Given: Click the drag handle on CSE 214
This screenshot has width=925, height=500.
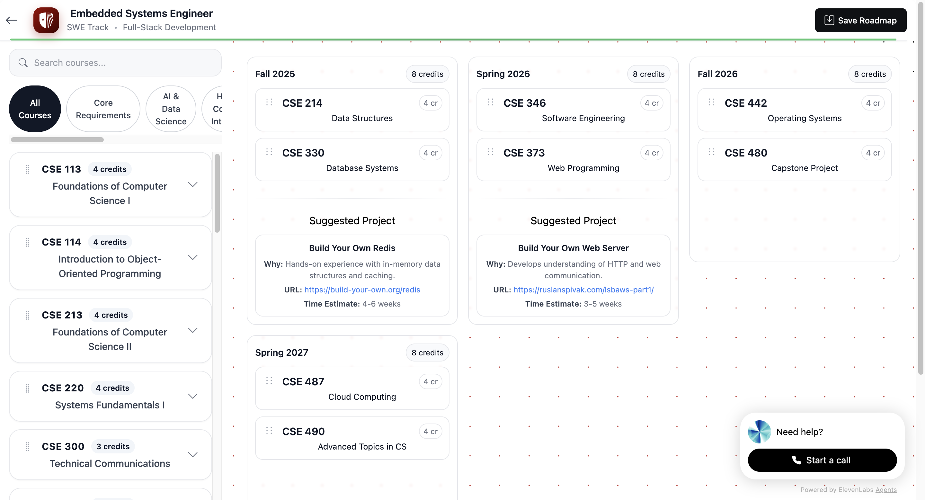Looking at the screenshot, I should click(269, 103).
